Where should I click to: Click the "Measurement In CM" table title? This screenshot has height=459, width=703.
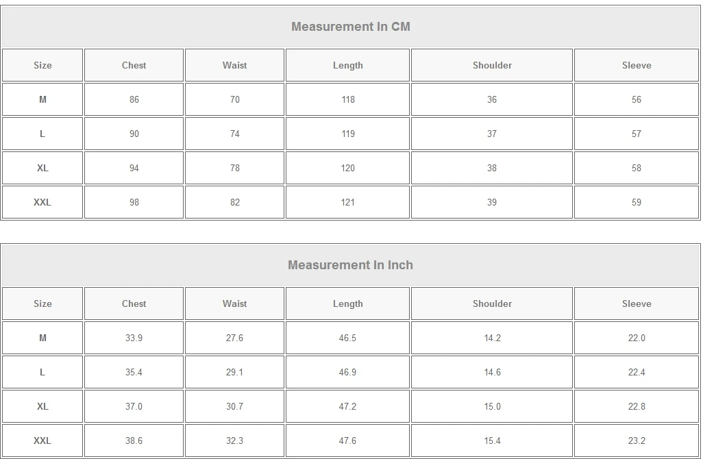tap(350, 27)
